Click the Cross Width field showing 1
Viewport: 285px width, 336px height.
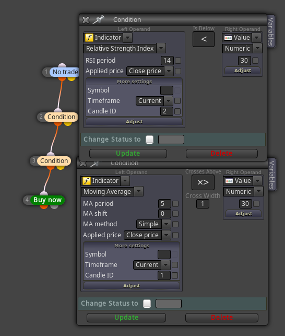coord(203,204)
